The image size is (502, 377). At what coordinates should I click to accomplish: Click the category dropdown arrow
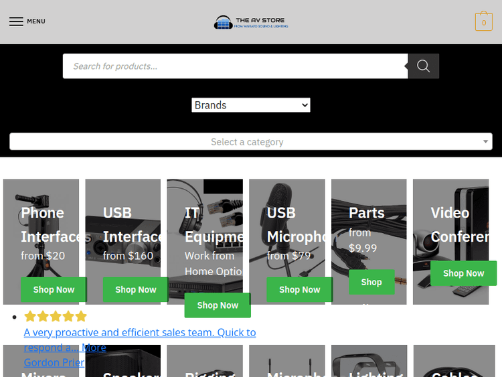[485, 141]
